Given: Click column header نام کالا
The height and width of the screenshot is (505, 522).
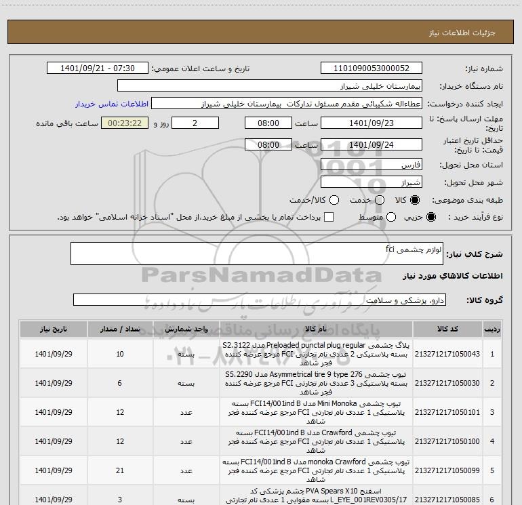Looking at the screenshot, I should pos(316,329).
